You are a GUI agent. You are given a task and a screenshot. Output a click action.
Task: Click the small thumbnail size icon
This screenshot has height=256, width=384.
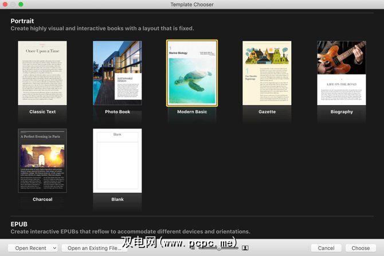click(193, 248)
